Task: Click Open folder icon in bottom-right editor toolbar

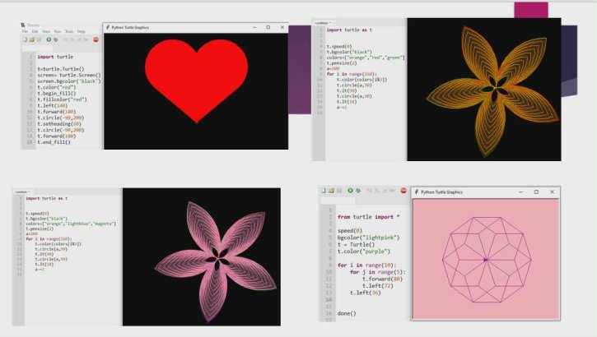Action: pos(331,191)
